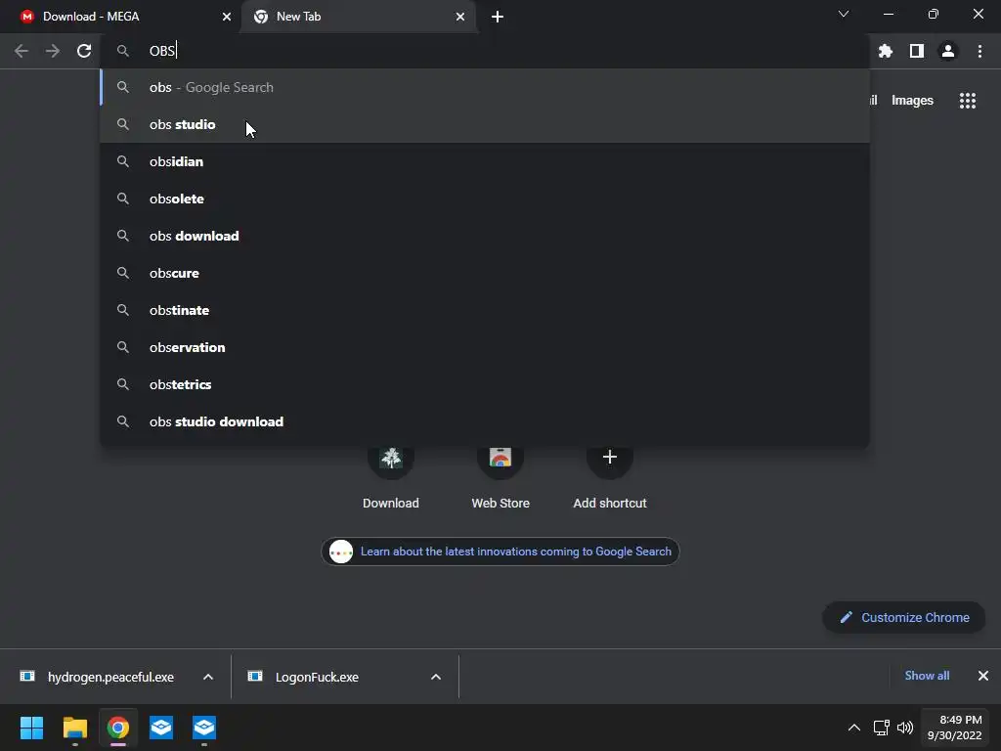Screen dimensions: 1001x751
Task: Open the Google Search innovations link
Action: [500, 552]
